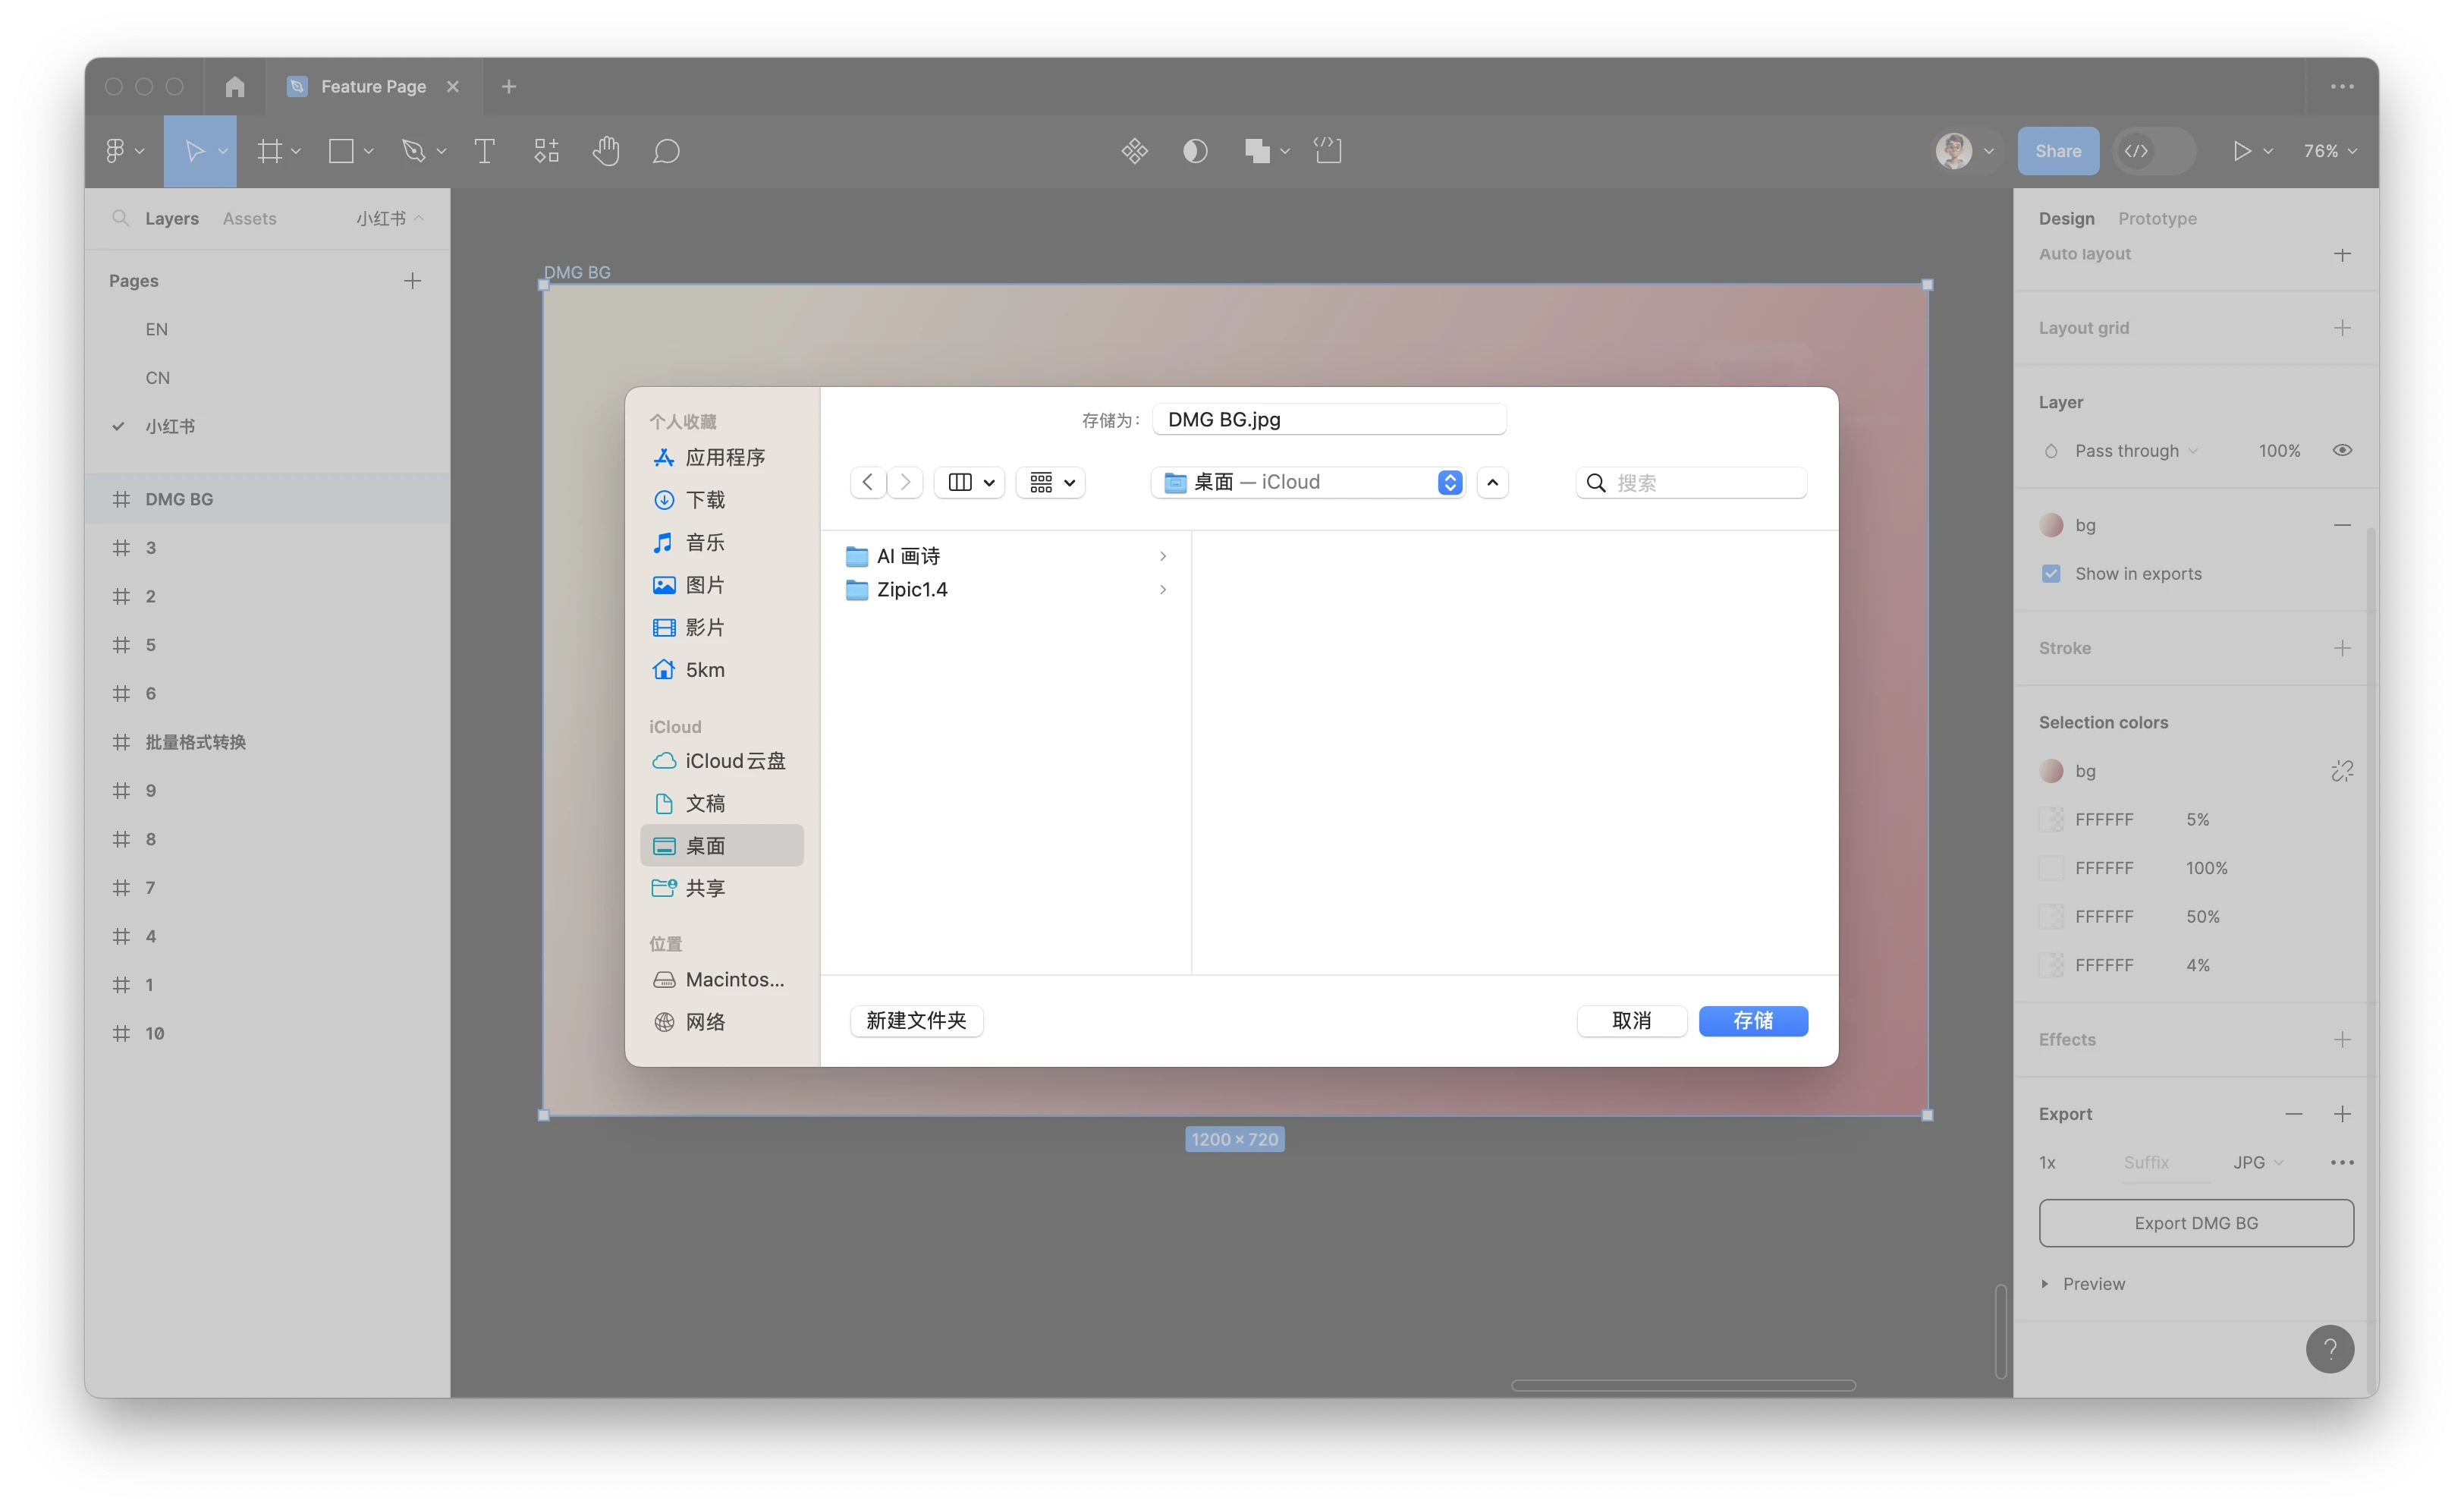
Task: Select the Comment tool
Action: point(666,151)
